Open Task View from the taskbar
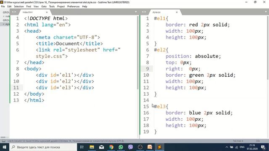Image resolution: width=269 pixels, height=151 pixels. pos(82,147)
